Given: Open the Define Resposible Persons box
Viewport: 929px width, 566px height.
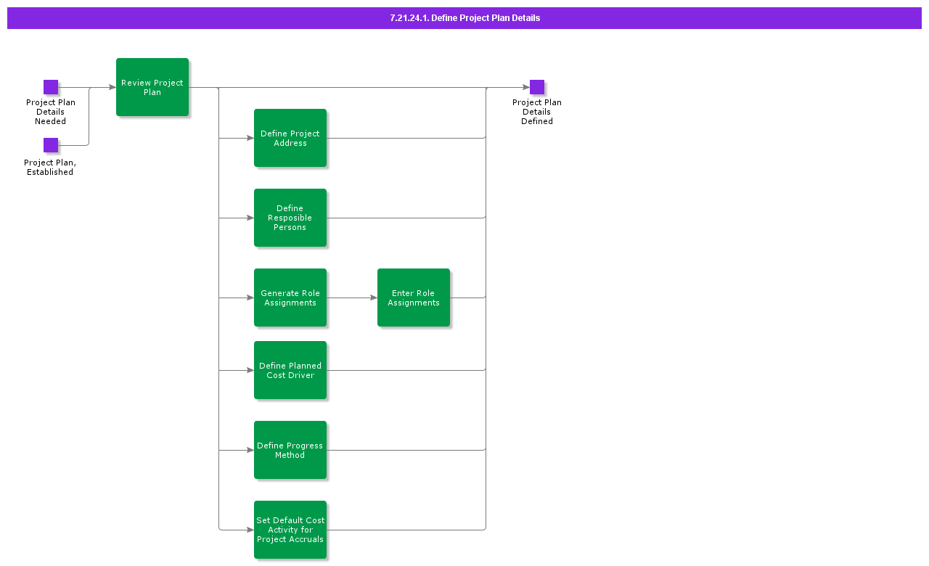Looking at the screenshot, I should click(x=290, y=218).
